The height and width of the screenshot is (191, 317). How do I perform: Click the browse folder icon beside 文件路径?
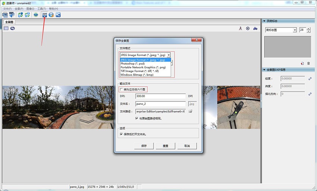pyautogui.click(x=190, y=111)
